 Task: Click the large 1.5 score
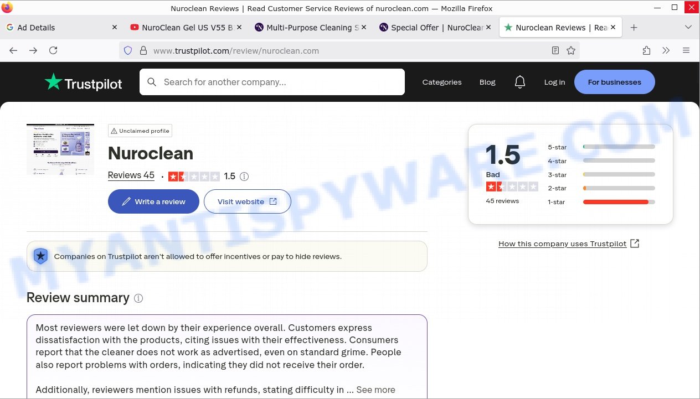tap(503, 156)
